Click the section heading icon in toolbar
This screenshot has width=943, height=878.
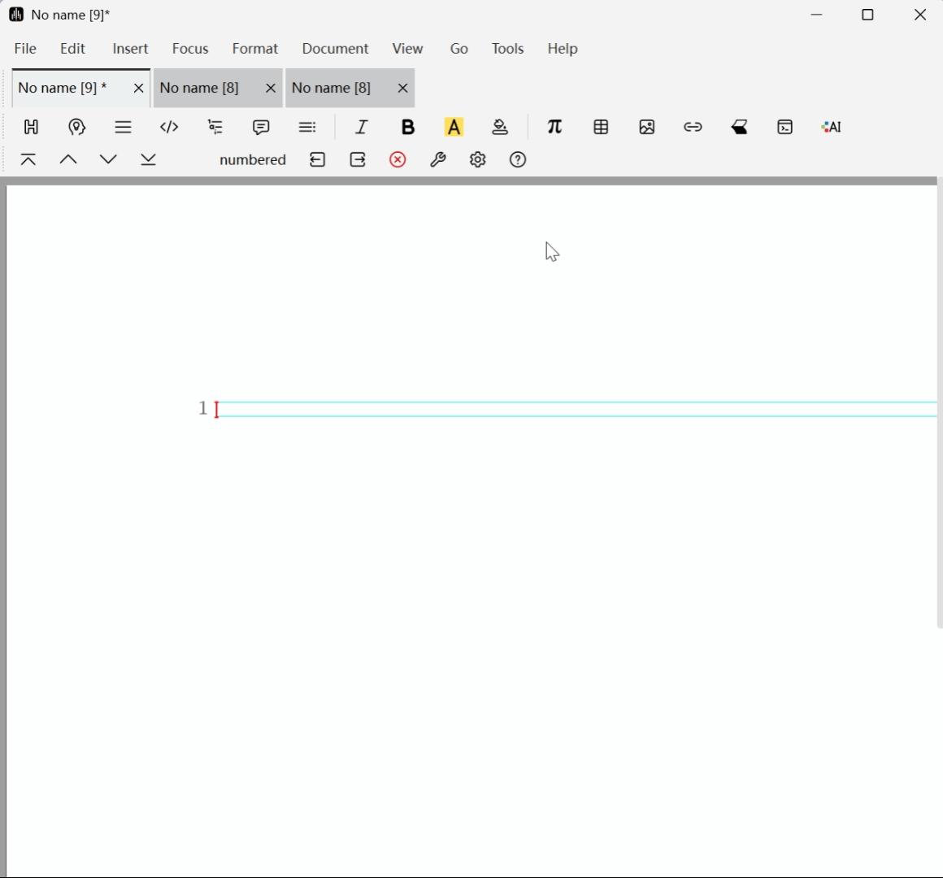pyautogui.click(x=31, y=127)
